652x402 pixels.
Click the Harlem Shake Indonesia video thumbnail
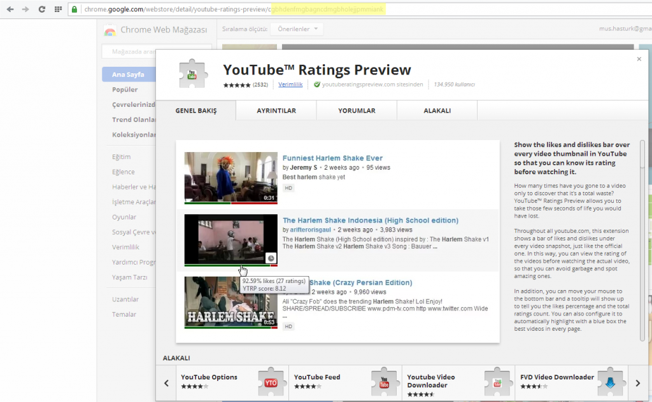(230, 239)
